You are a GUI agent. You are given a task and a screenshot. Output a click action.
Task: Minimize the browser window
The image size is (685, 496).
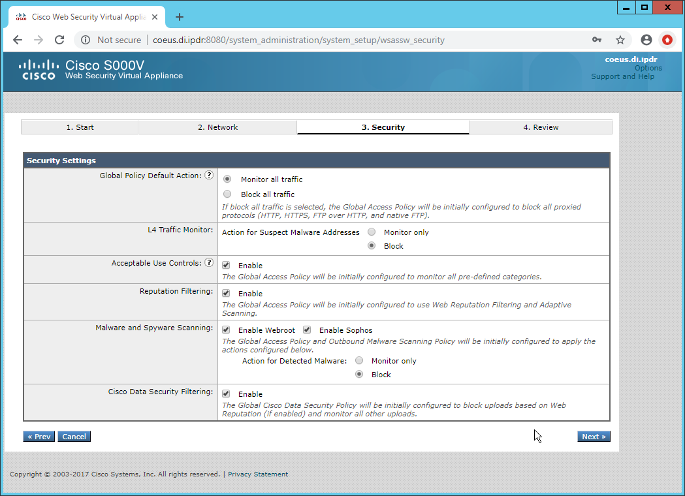pyautogui.click(x=626, y=7)
